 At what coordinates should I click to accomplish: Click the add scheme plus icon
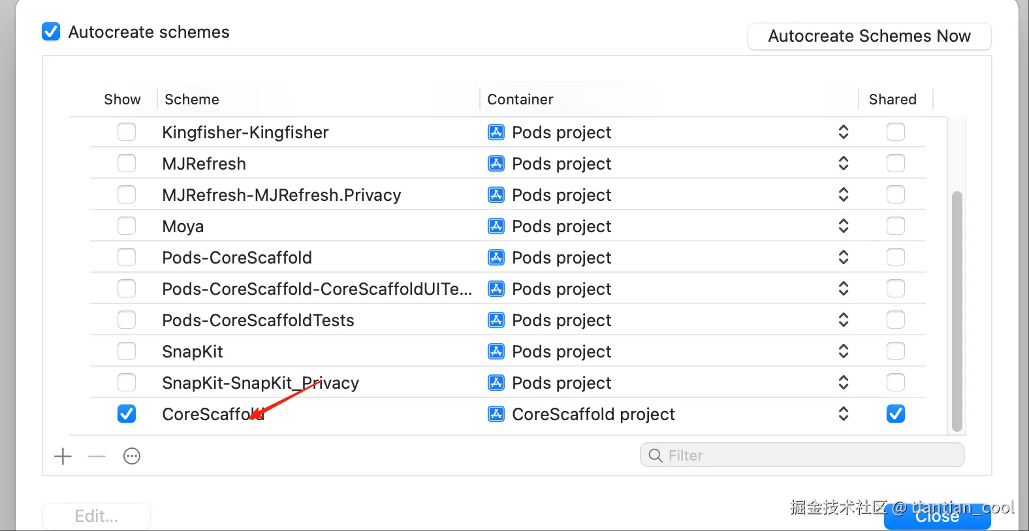63,456
